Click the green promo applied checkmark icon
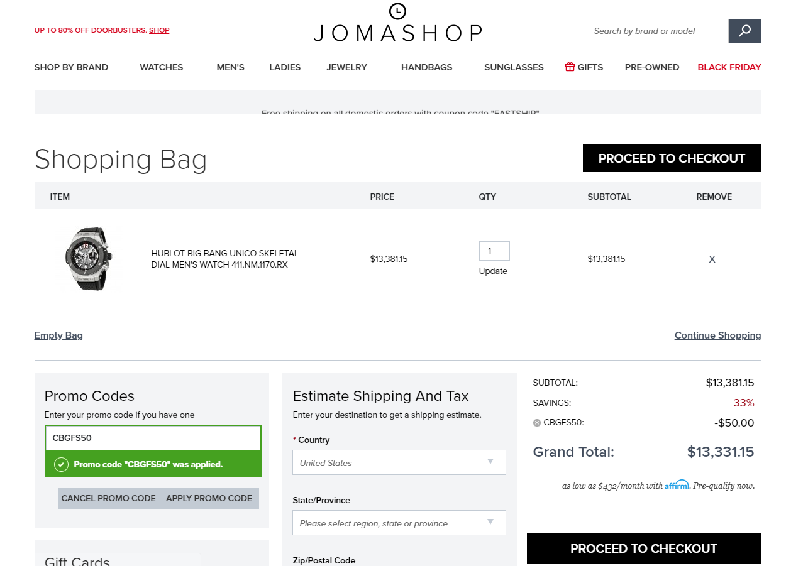This screenshot has width=808, height=566. 61,465
